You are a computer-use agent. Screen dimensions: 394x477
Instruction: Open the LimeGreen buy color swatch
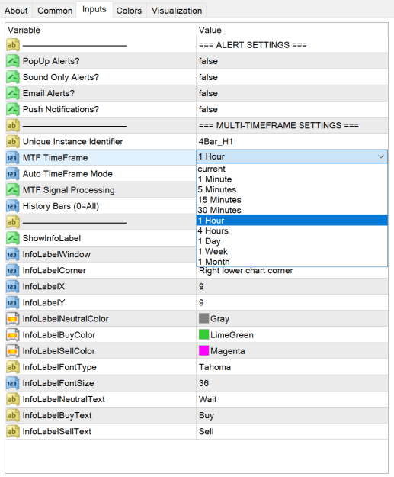click(x=203, y=334)
